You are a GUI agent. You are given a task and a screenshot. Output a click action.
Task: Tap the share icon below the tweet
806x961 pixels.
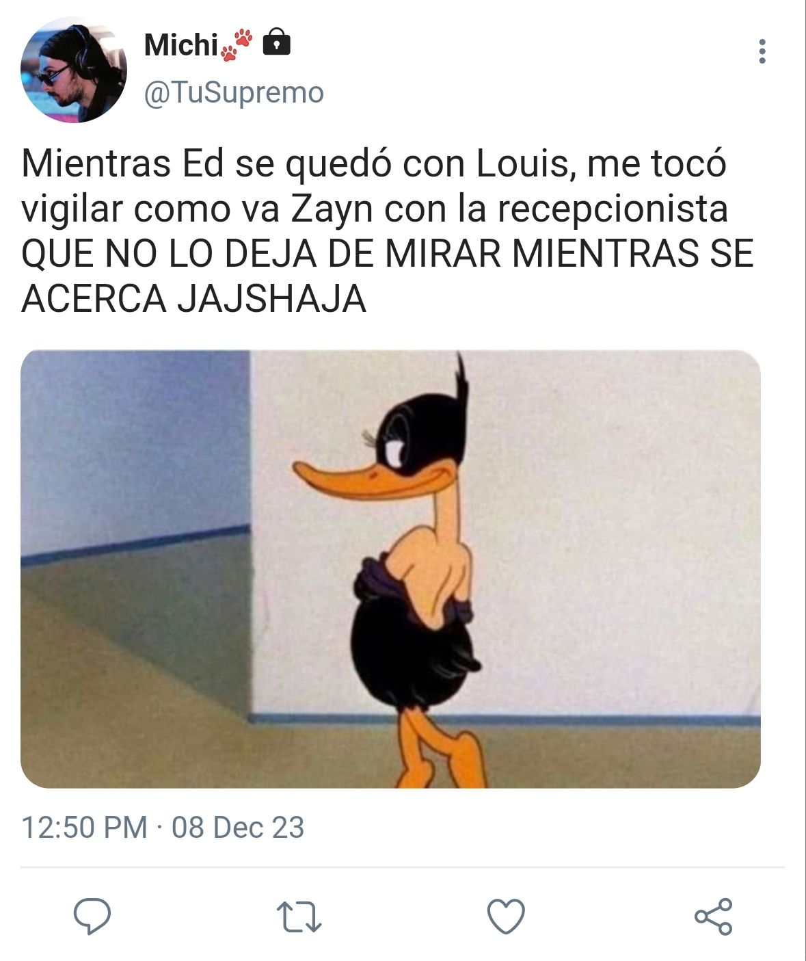tap(713, 917)
